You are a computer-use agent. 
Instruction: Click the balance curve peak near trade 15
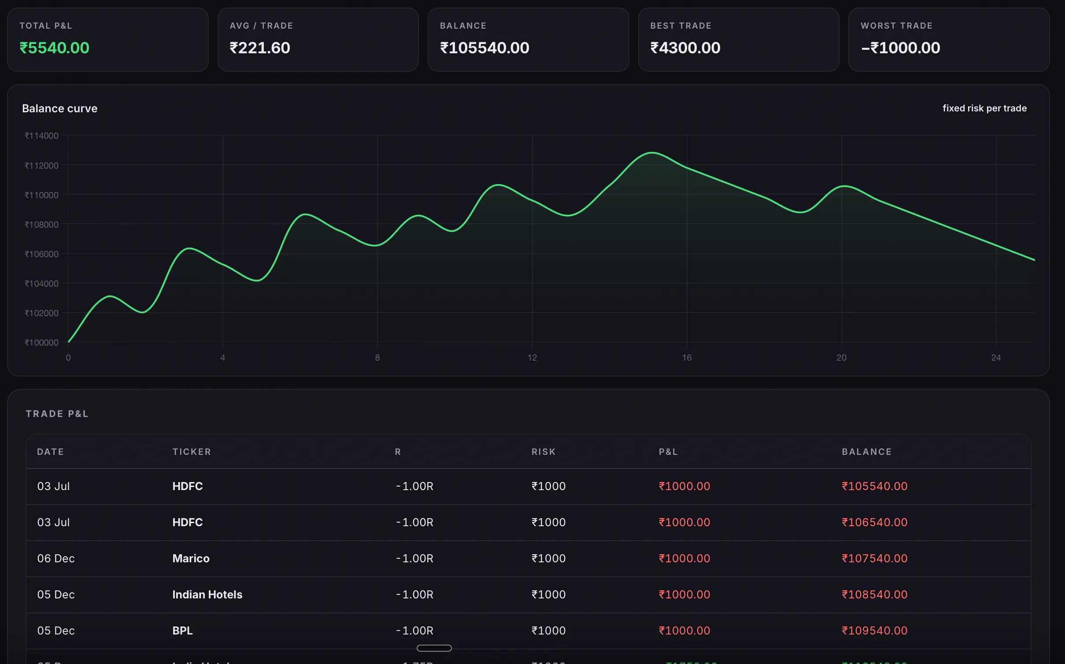pyautogui.click(x=651, y=153)
